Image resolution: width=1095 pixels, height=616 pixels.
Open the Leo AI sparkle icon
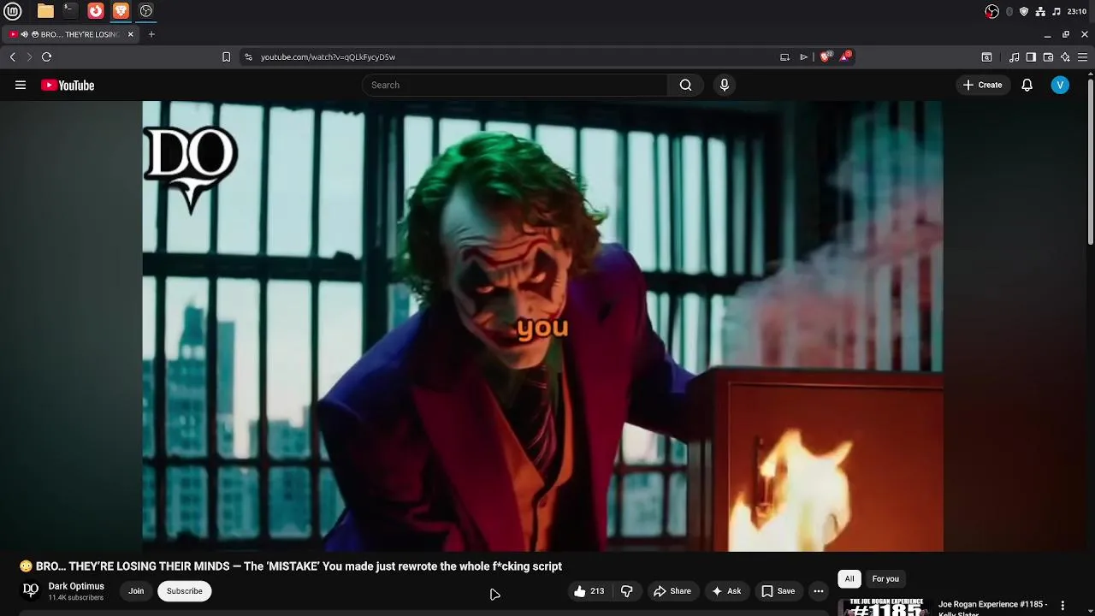tap(1065, 57)
